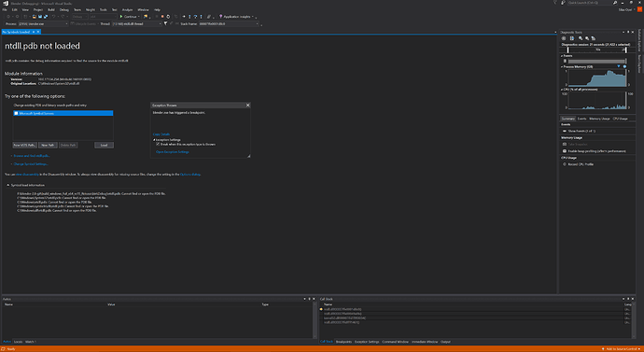This screenshot has width=644, height=352.
Task: Click the New VSTS Path button
Action: [25, 145]
